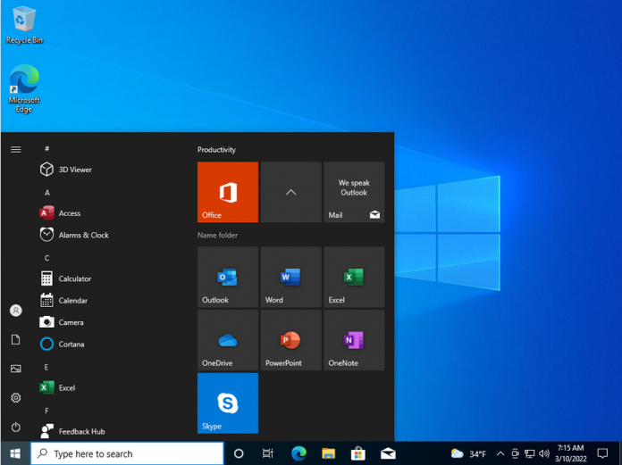Open File Explorer from the taskbar
622x465 pixels.
point(328,453)
